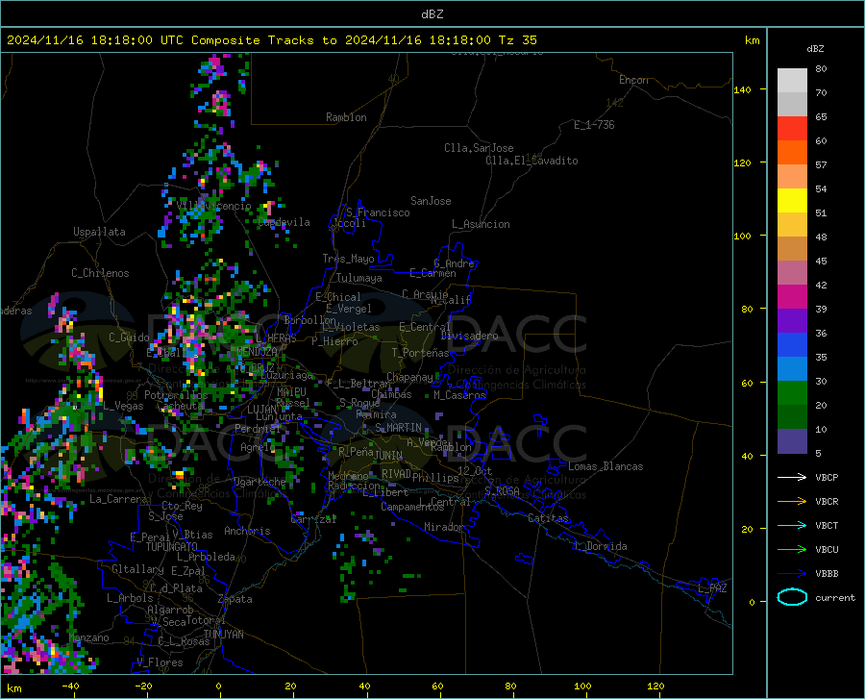Click the 'Clla.El_Cavadito' map label
Viewport: 865px width, 699px height.
[531, 161]
